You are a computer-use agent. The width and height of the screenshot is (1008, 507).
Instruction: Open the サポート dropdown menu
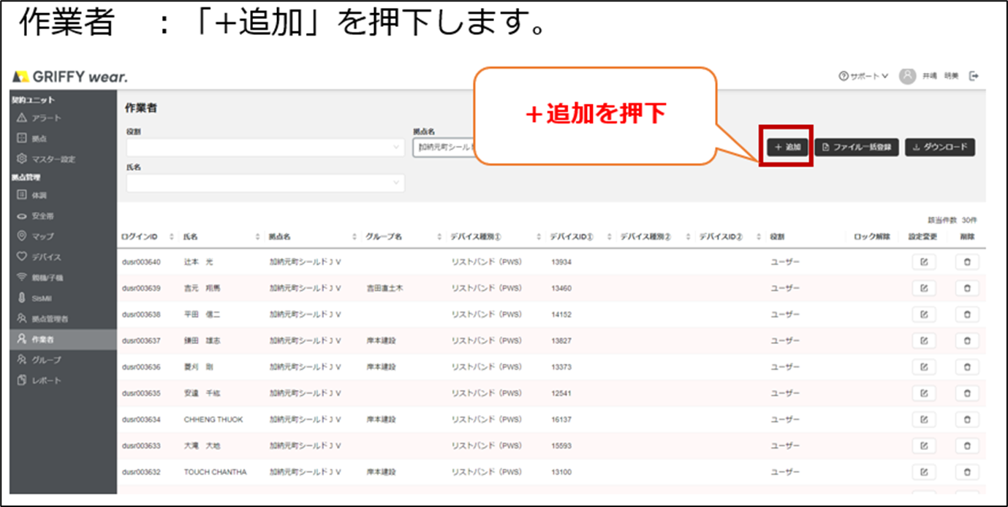click(863, 76)
